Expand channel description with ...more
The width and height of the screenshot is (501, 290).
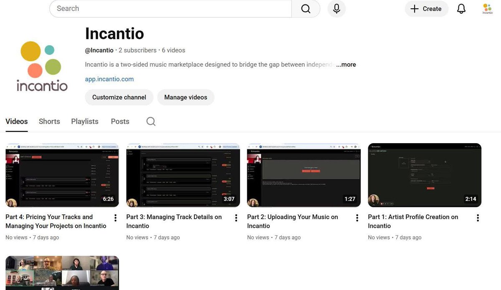coord(346,65)
